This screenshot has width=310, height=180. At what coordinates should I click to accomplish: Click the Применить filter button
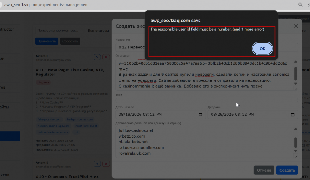tap(47, 41)
